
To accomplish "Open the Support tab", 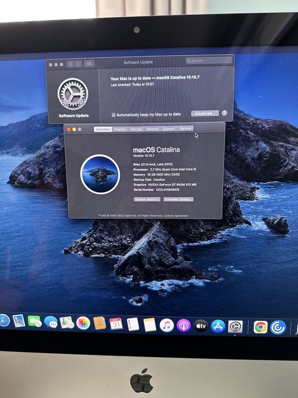I will pos(169,128).
